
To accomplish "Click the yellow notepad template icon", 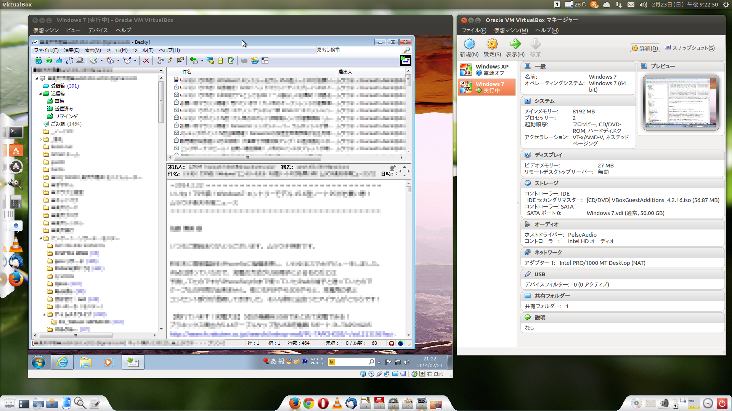I will [220, 61].
